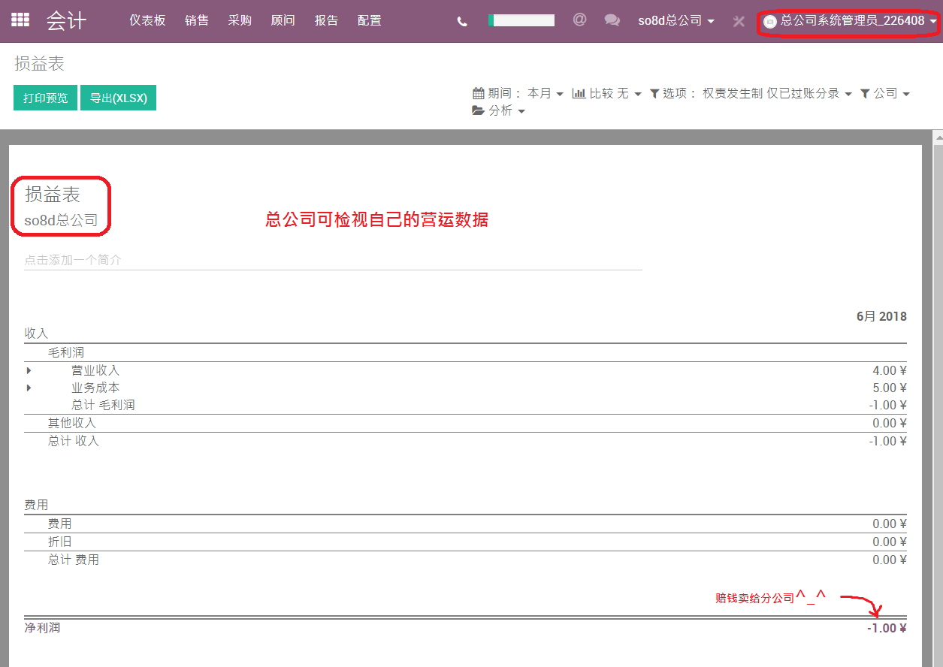This screenshot has width=943, height=667.
Task: Click the vertical scrollbar up arrow
Action: 937,137
